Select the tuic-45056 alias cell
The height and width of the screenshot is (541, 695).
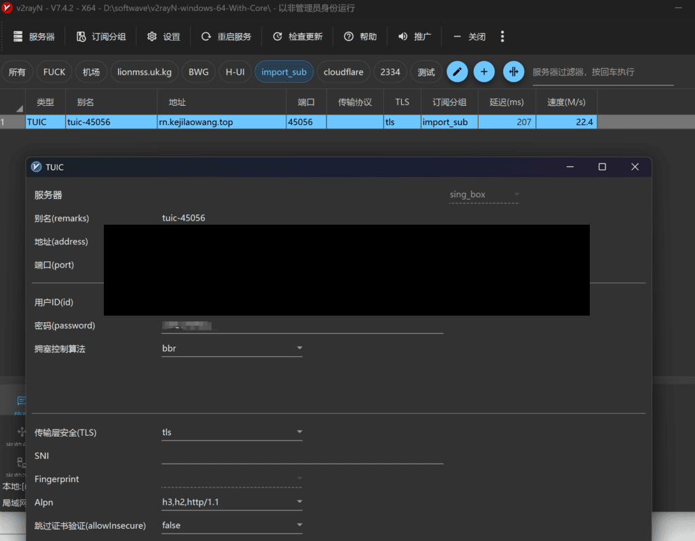[111, 122]
